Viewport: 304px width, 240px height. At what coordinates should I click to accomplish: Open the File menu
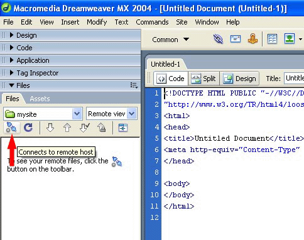(x=8, y=22)
